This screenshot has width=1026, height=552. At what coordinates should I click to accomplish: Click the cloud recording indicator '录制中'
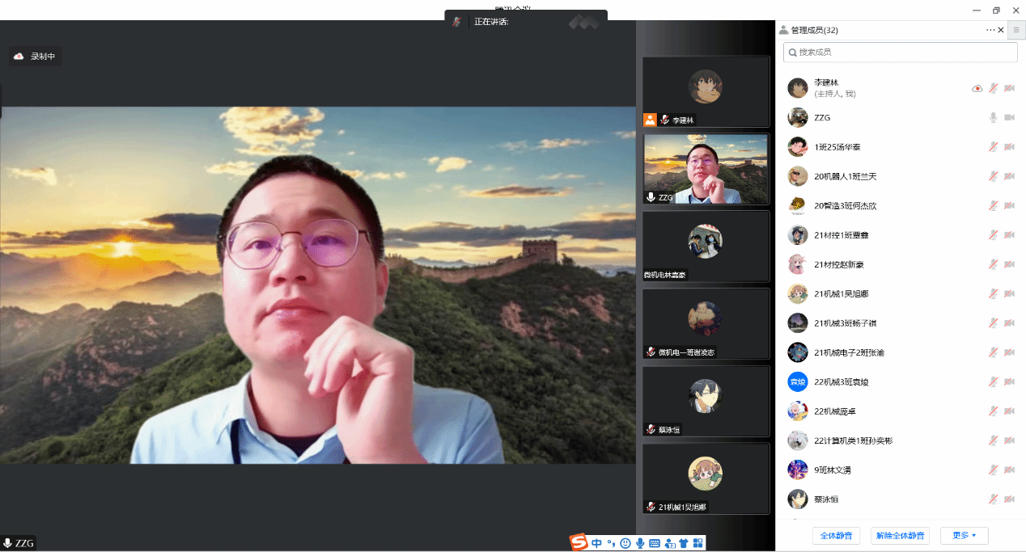coord(36,57)
